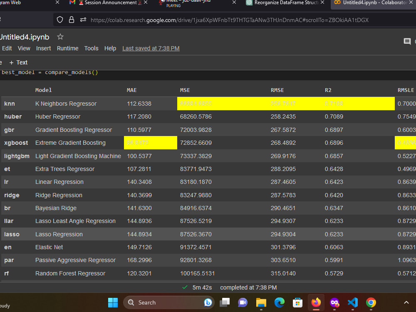Close the Meet browser tab
Image resolution: width=416 pixels, height=312 pixels.
click(x=234, y=2)
